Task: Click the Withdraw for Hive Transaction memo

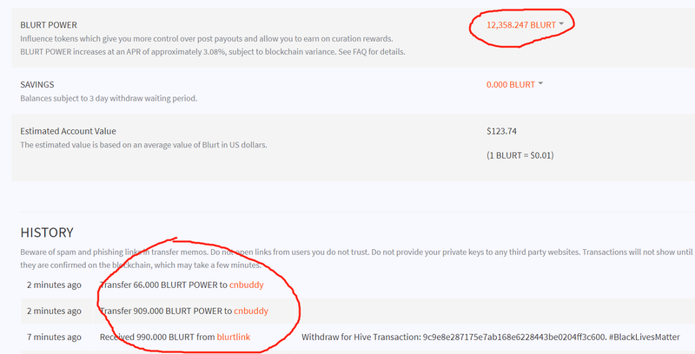Action: (496, 336)
